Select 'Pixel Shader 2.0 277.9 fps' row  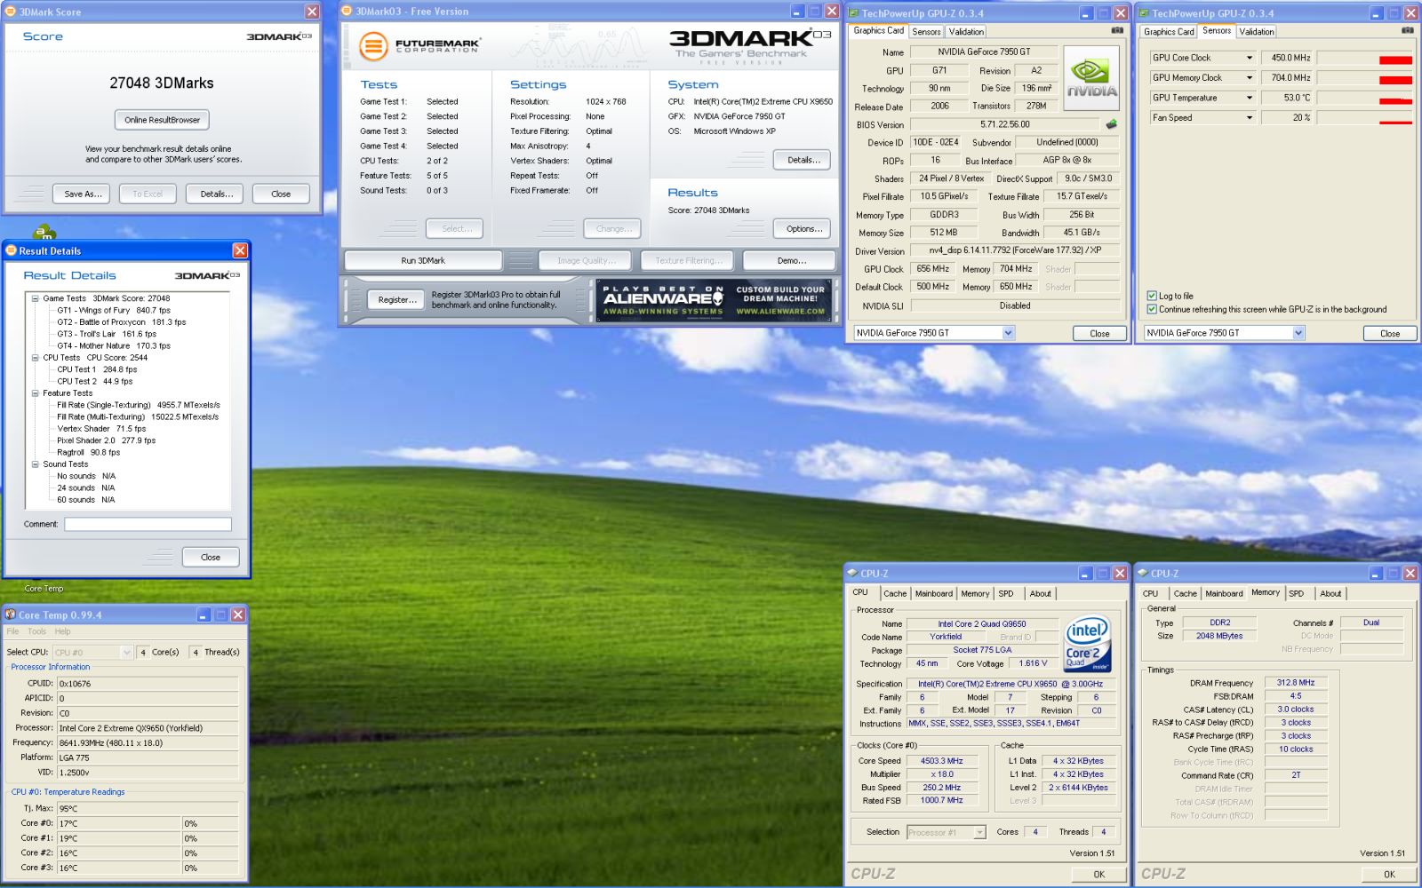pos(106,440)
